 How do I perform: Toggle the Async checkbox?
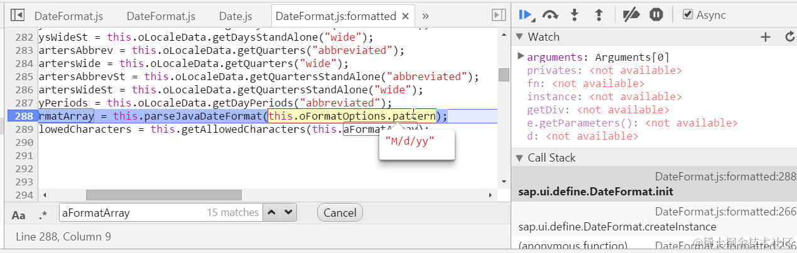688,14
